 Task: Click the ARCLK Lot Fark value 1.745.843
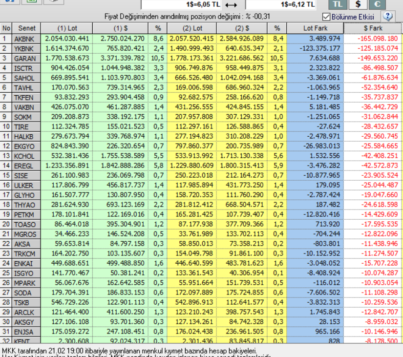(x=325, y=312)
